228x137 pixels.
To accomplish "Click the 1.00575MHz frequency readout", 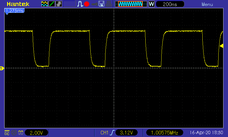I will (x=165, y=133).
